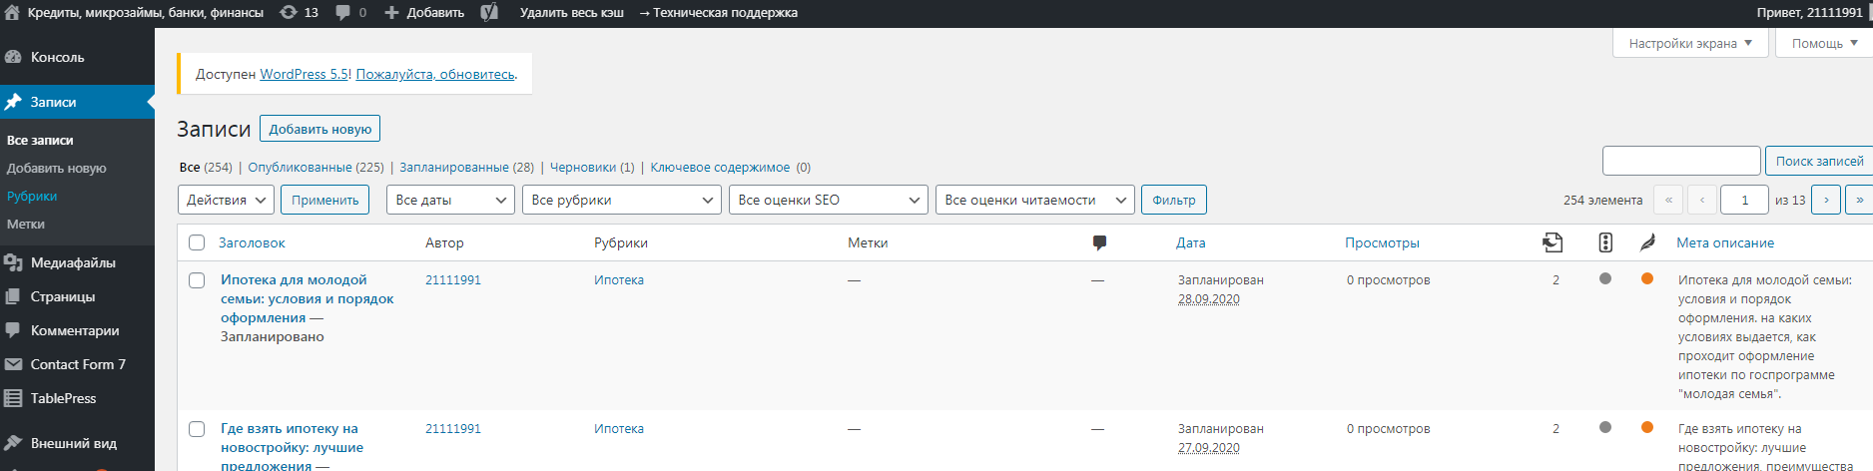Focus the post search input field
The width and height of the screenshot is (1873, 471).
pyautogui.click(x=1680, y=161)
